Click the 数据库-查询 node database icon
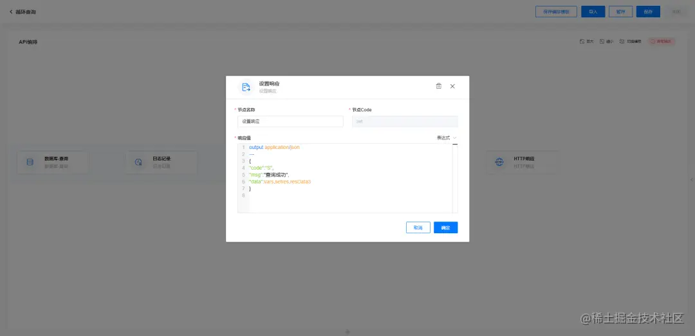695x336 pixels. tap(30, 162)
